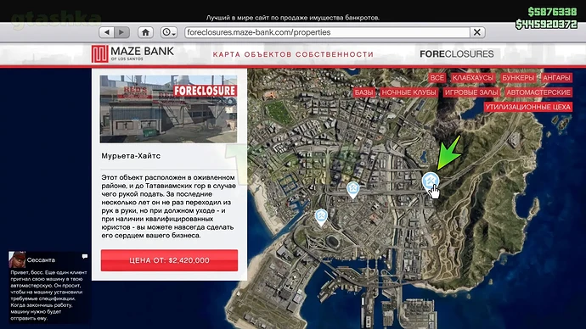
Task: Click the Сессанта contact avatar
Action: [17, 259]
